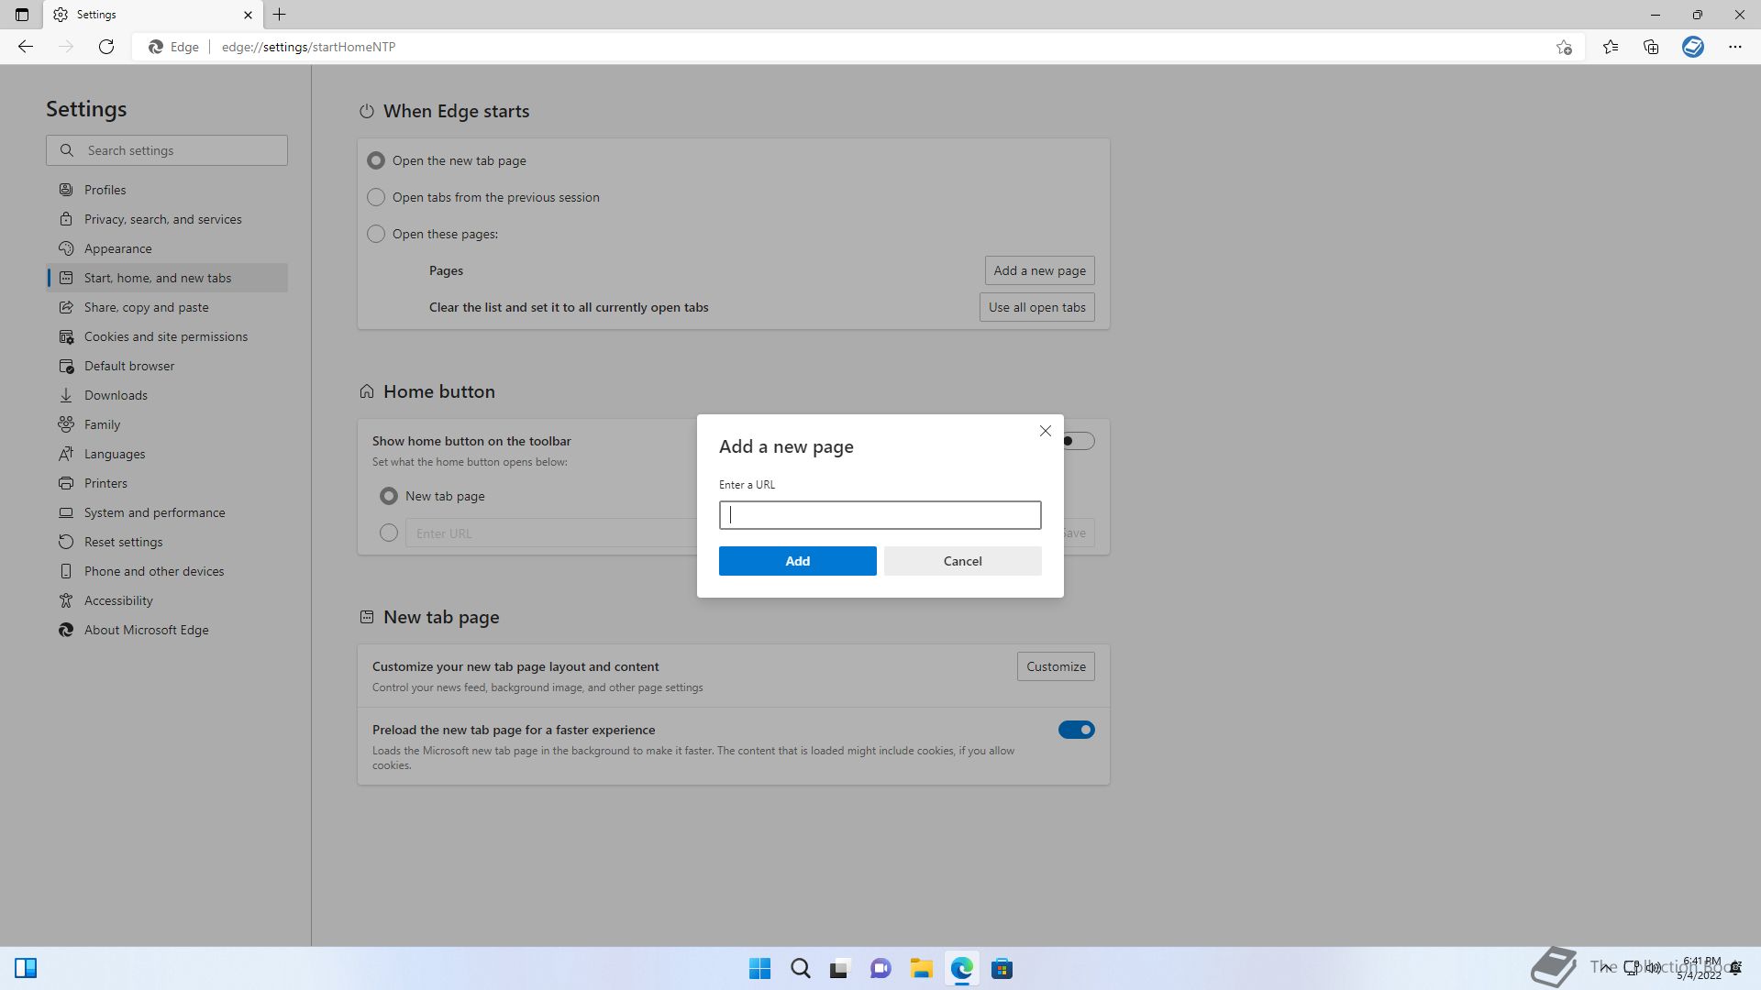Click Microsoft Edge taskbar icon
This screenshot has width=1761, height=990.
[x=961, y=969]
